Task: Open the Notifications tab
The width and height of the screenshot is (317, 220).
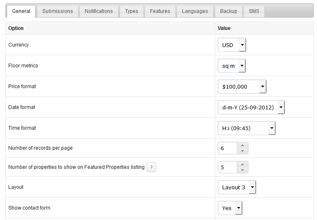Action: 98,11
